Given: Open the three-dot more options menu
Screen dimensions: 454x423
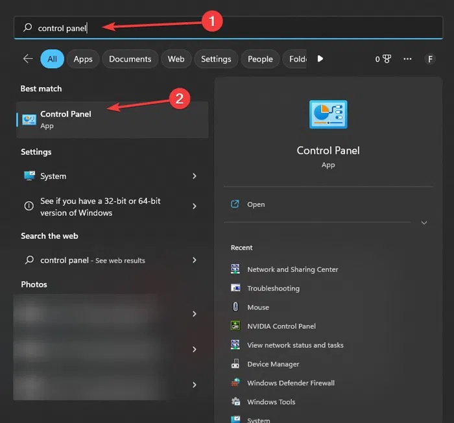Looking at the screenshot, I should point(407,59).
